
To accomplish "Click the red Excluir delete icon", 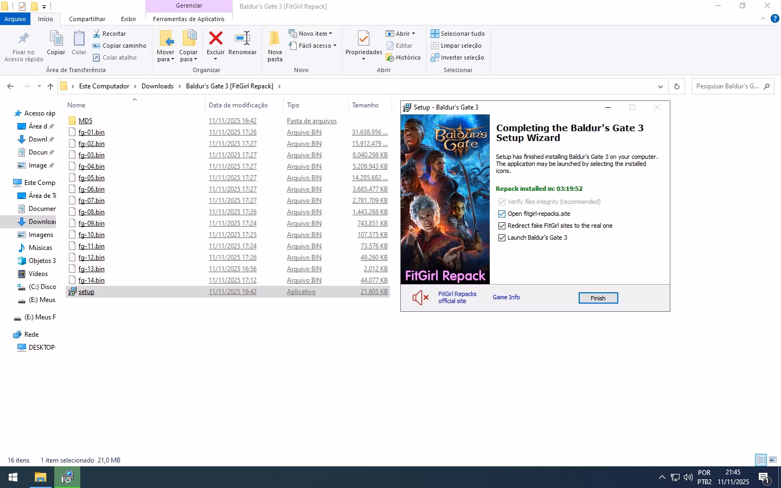I will pyautogui.click(x=215, y=39).
